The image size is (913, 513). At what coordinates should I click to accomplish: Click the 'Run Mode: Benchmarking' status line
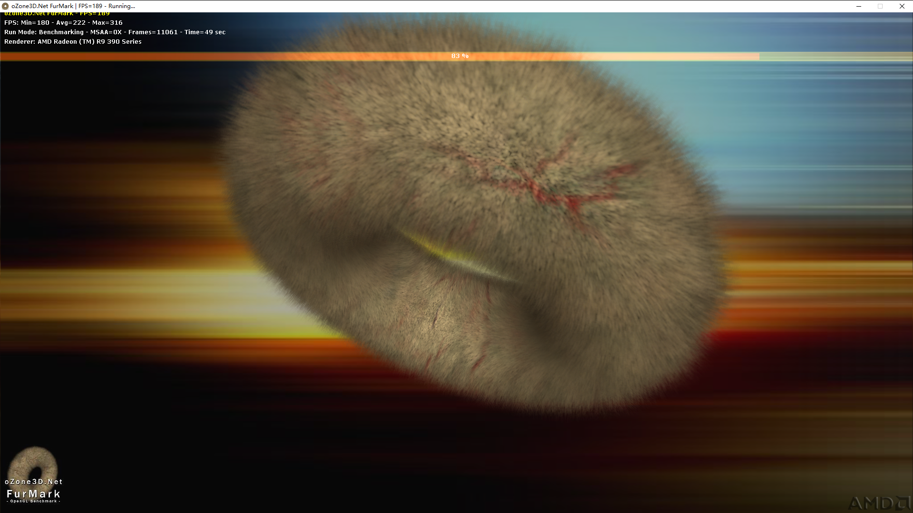pos(115,32)
